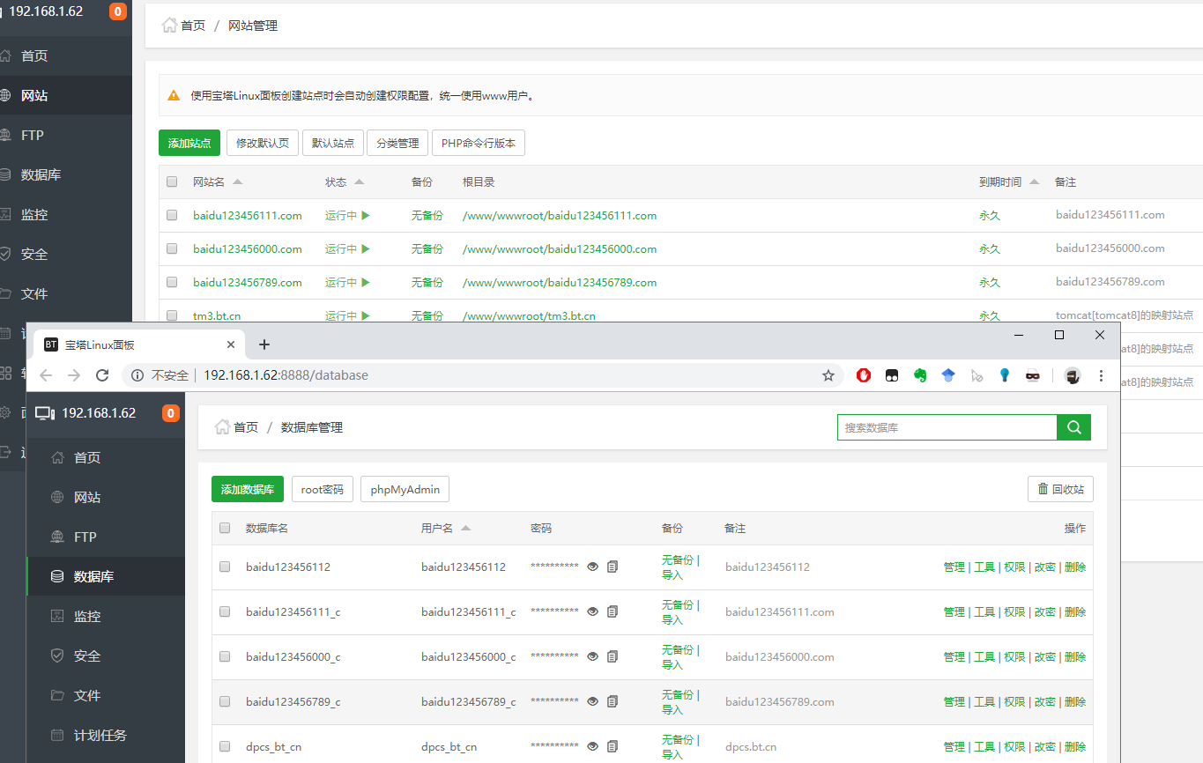Click green play arrow for baidu123456000.com status
Viewport: 1203px width, 763px height.
pyautogui.click(x=366, y=248)
